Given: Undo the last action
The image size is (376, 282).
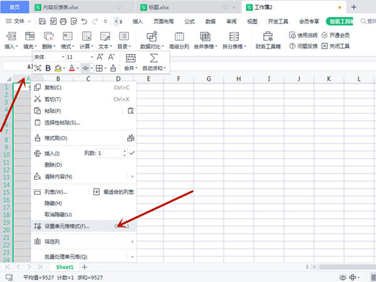Looking at the screenshot, I should [x=84, y=21].
